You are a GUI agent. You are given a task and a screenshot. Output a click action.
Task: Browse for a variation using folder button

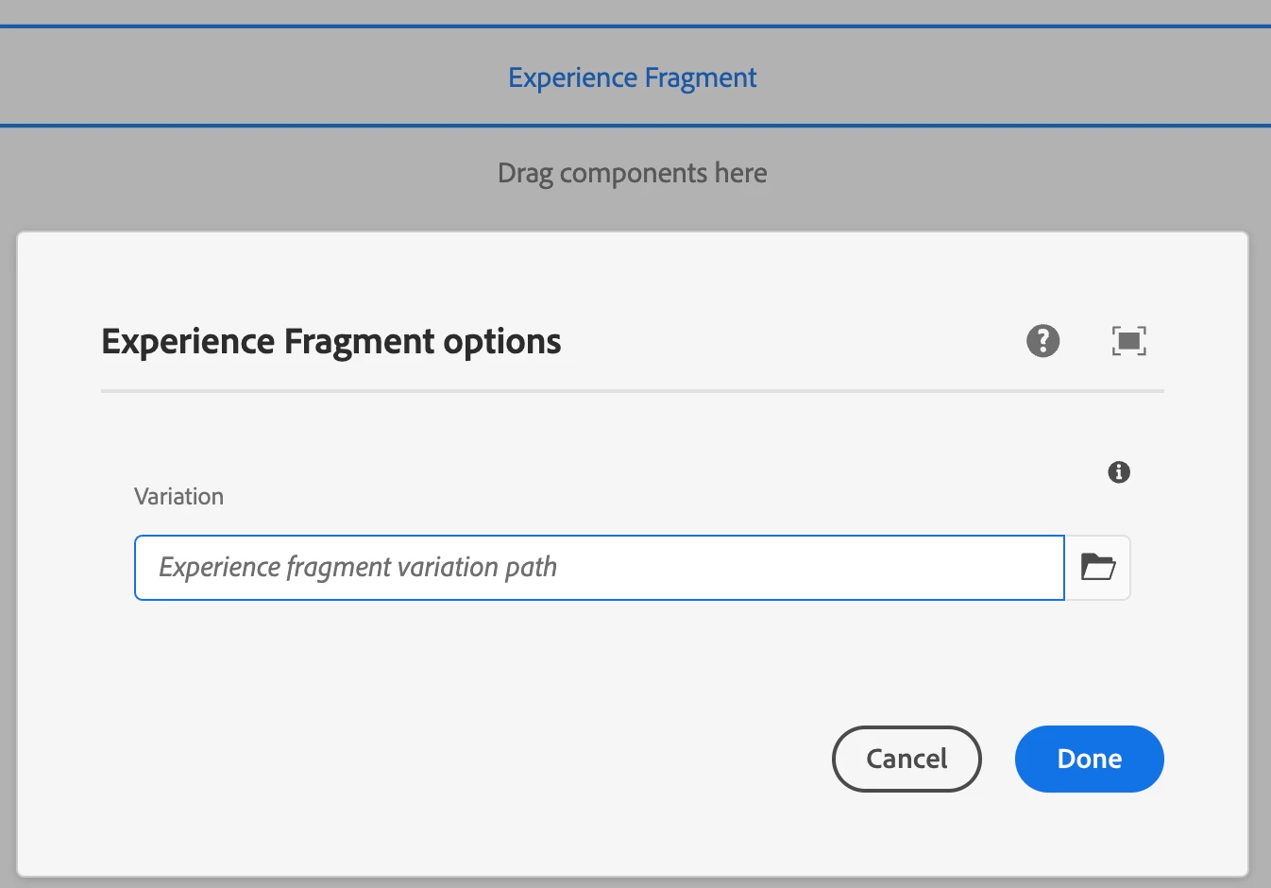click(x=1097, y=568)
